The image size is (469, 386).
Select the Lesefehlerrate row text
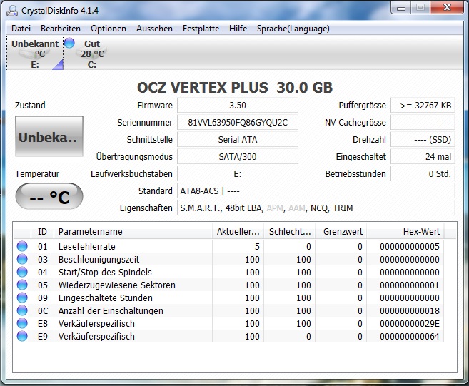click(87, 246)
